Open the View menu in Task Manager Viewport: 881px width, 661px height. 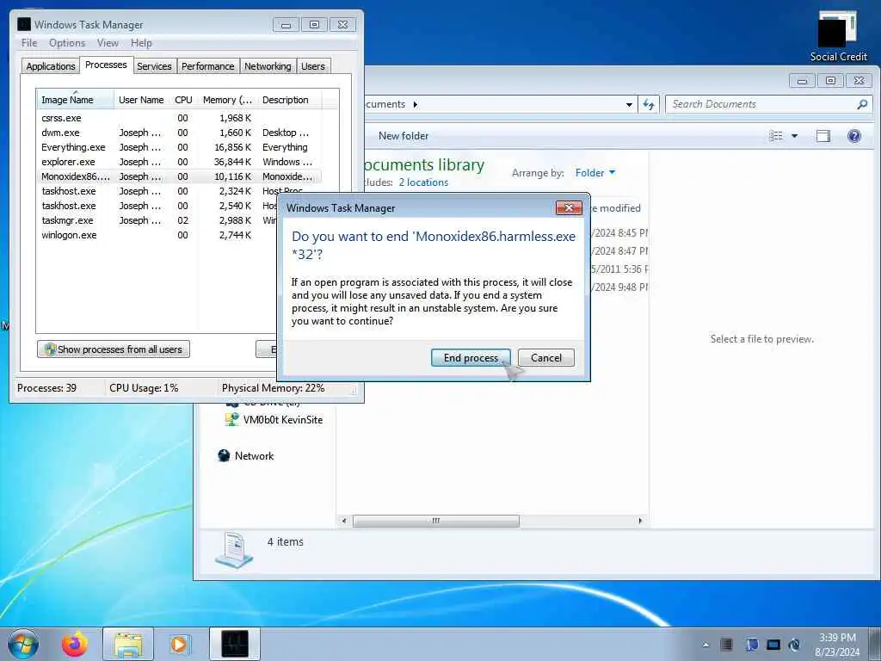click(108, 43)
